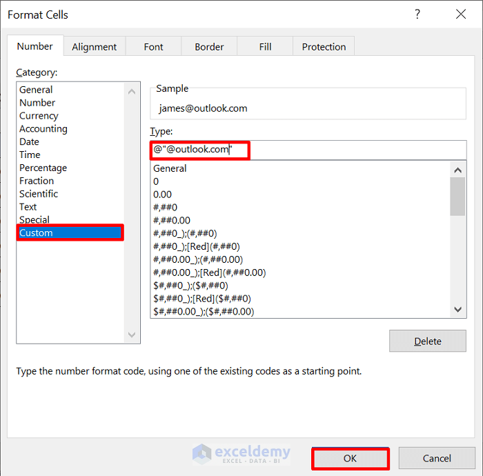Select the Fill tab
This screenshot has width=483, height=476.
pos(265,47)
